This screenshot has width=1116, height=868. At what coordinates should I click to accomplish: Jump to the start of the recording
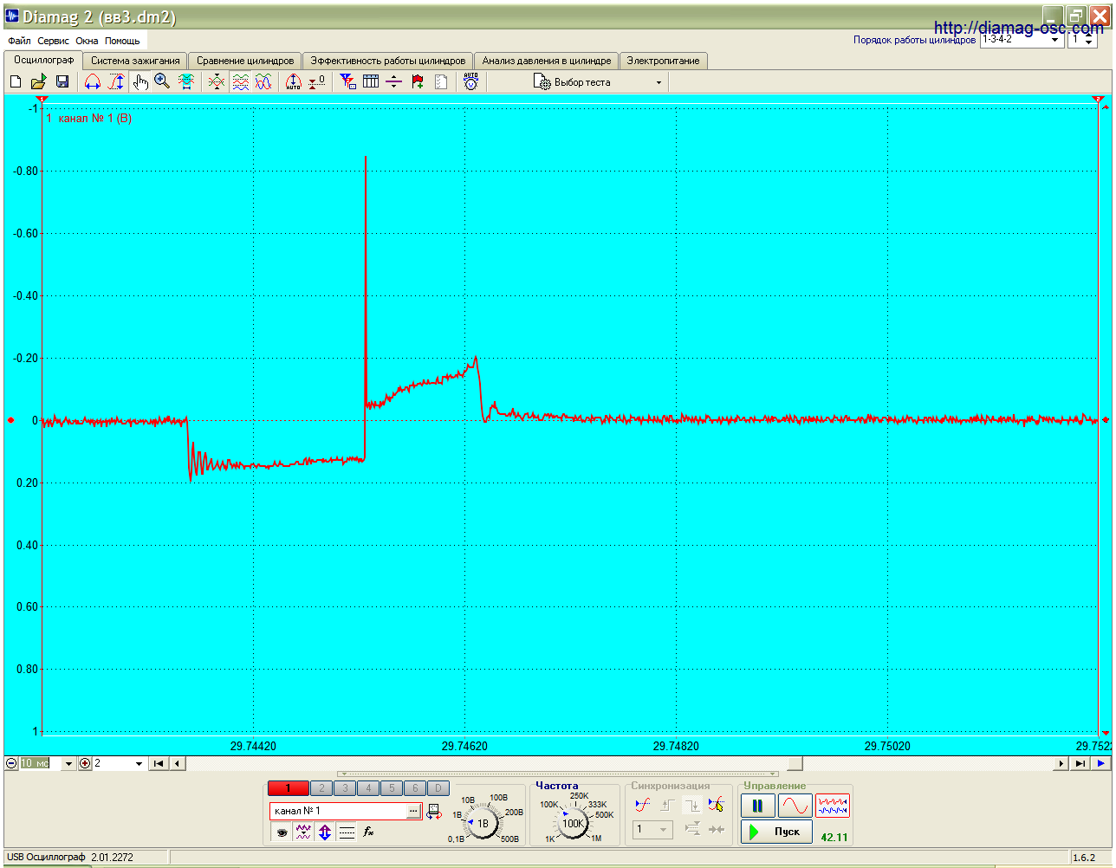tap(159, 763)
